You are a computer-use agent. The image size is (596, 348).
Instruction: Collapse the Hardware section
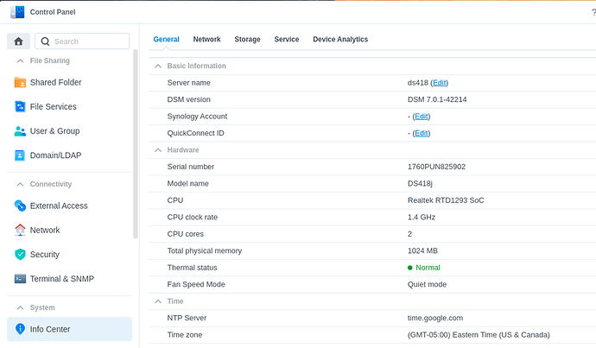point(158,150)
